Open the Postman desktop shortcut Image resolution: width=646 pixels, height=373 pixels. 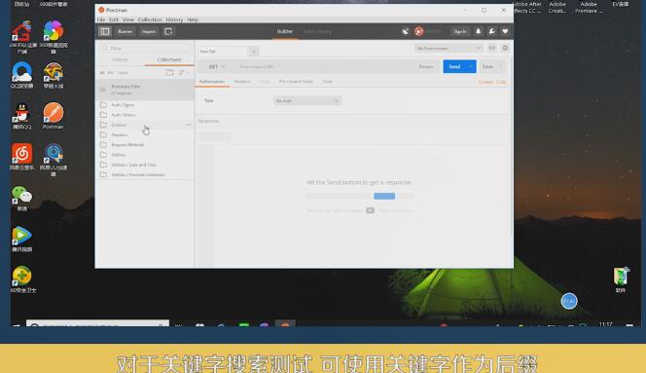coord(54,116)
